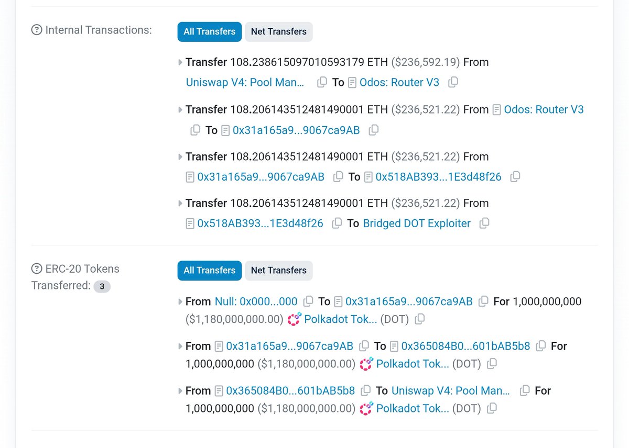
Task: Click the ERC-20 transfers count badge 3
Action: (102, 286)
